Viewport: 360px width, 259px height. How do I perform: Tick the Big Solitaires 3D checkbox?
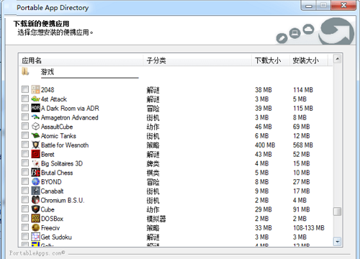point(25,163)
